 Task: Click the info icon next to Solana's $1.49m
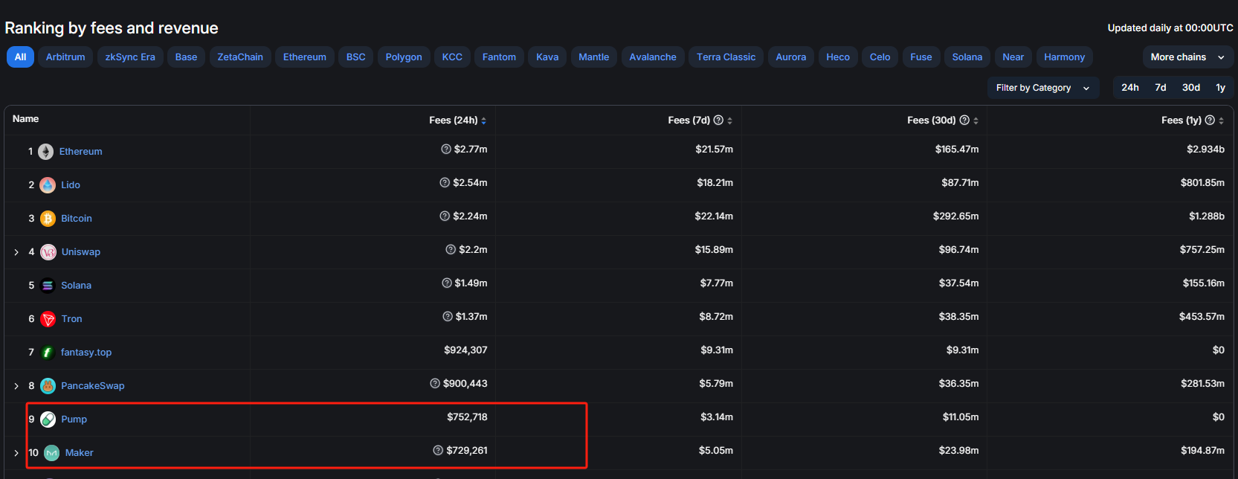coord(447,283)
